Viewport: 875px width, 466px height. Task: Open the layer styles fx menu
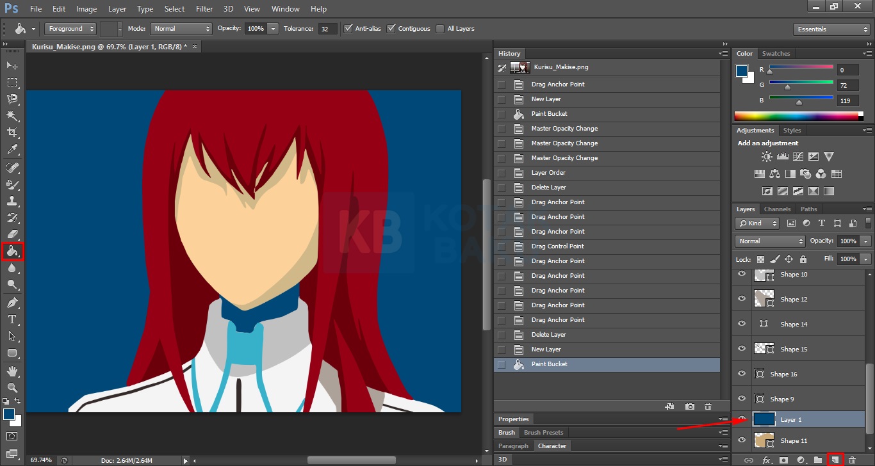pyautogui.click(x=767, y=460)
